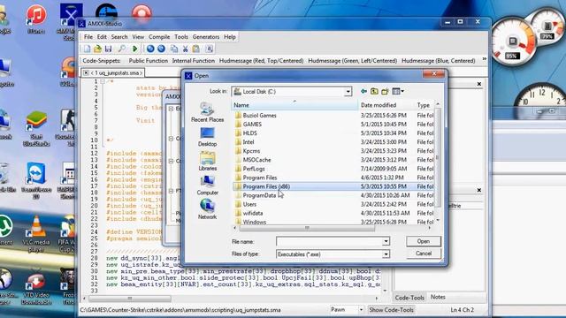Click the blue Redo arrow icon

tap(161, 49)
